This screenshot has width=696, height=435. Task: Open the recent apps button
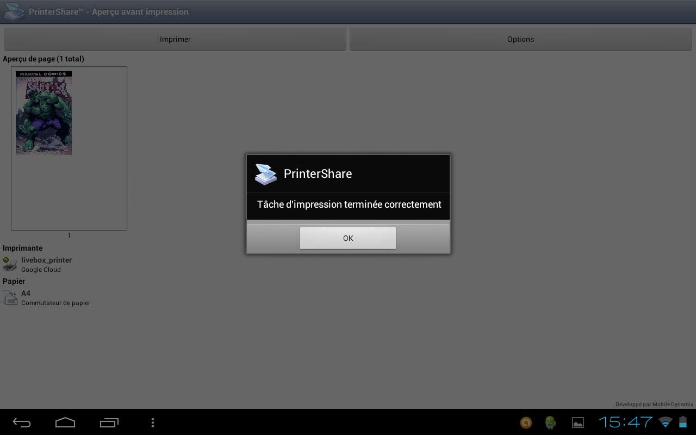tap(109, 422)
